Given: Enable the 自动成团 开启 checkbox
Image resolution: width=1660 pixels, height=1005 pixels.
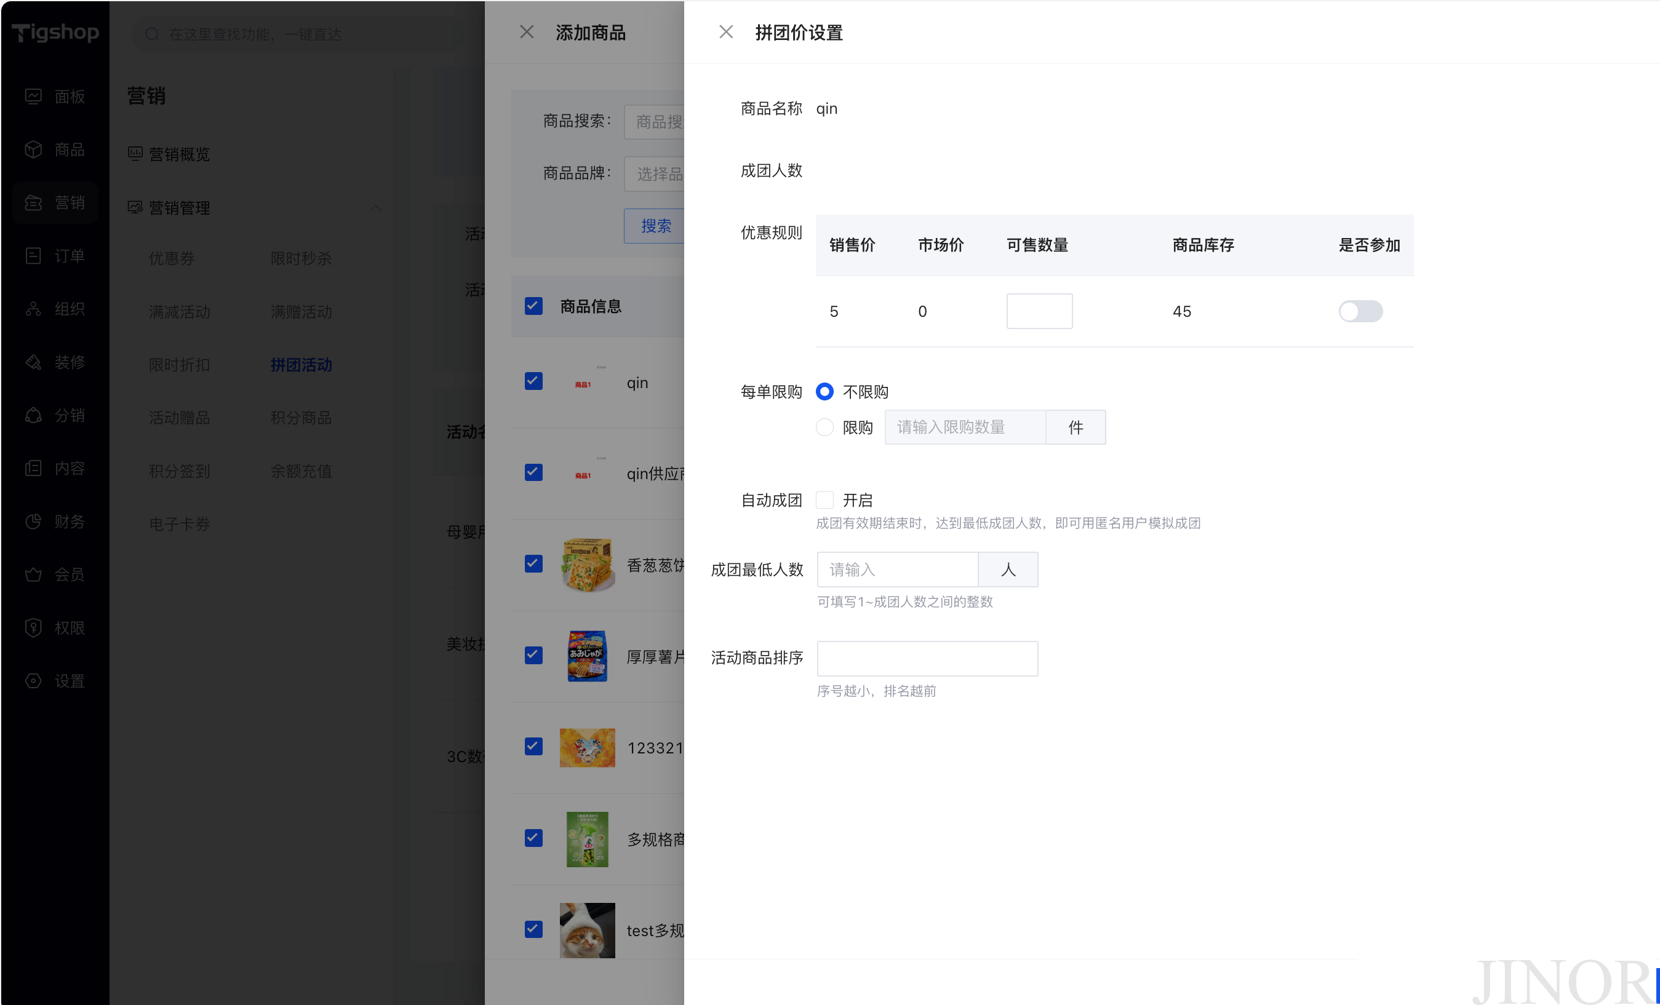Looking at the screenshot, I should (824, 500).
